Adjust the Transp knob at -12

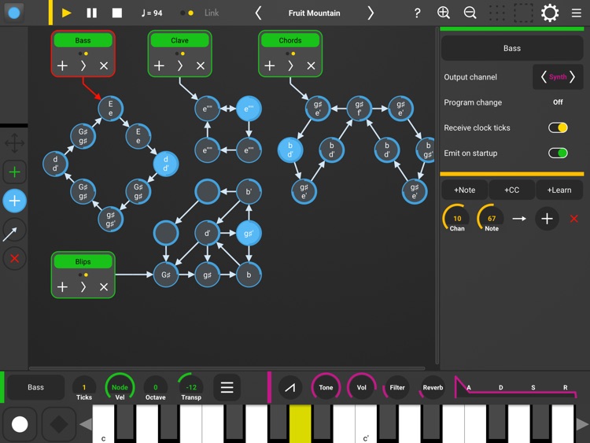click(x=191, y=388)
